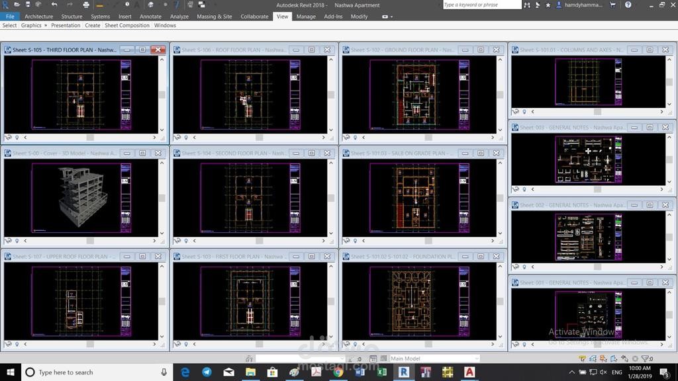Screen dimensions: 678x381
Task: Click the blue File button
Action: 10,17
